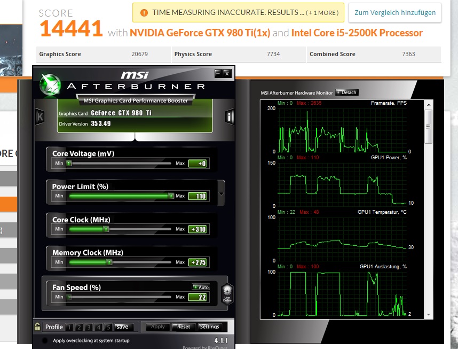
Task: Click the GPU1 Power graph
Action: coord(342,184)
